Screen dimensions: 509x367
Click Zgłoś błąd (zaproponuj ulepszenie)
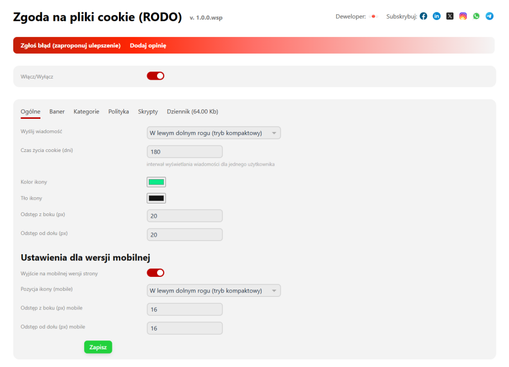click(70, 45)
